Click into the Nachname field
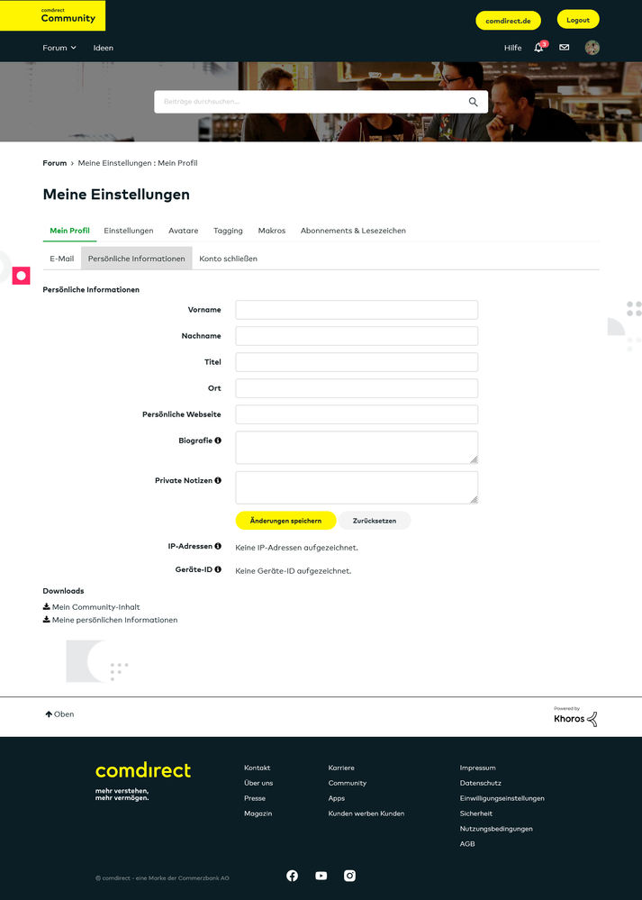This screenshot has width=642, height=900. click(x=357, y=336)
